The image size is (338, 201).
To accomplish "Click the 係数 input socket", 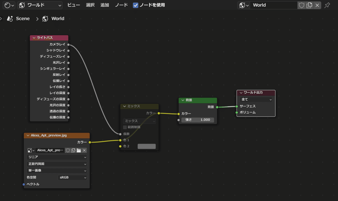I will pos(120,134).
